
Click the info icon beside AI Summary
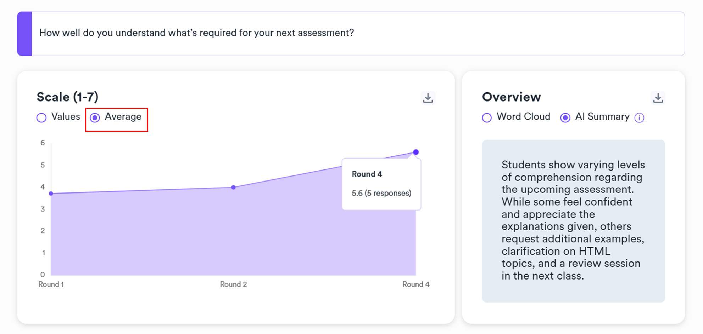pos(639,118)
